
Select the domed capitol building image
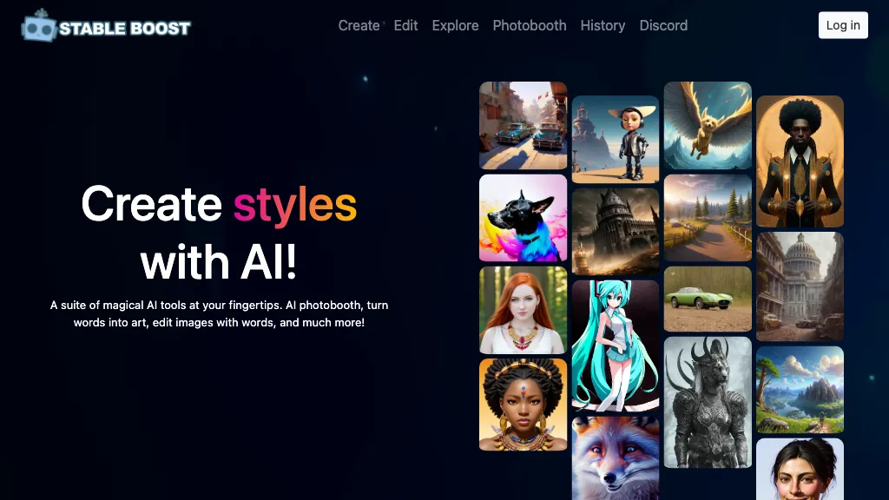tap(800, 286)
